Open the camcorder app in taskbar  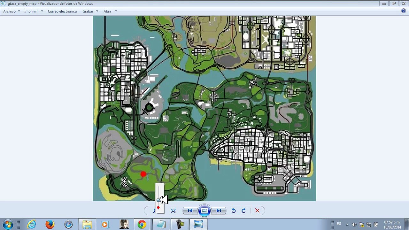click(180, 225)
